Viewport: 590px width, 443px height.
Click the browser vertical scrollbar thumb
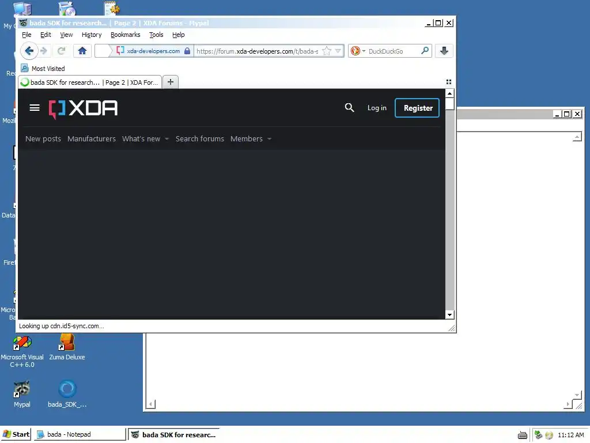point(449,104)
